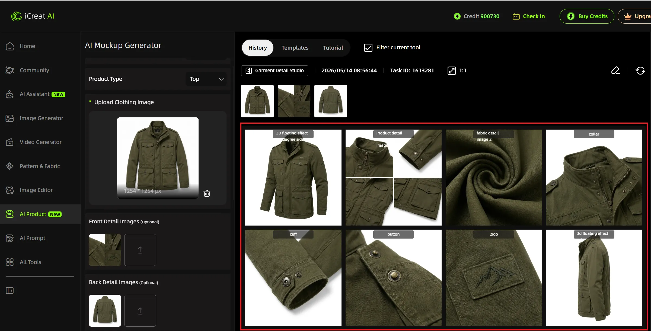
Task: Open the first input thumbnail of jacket front
Action: coord(257,101)
